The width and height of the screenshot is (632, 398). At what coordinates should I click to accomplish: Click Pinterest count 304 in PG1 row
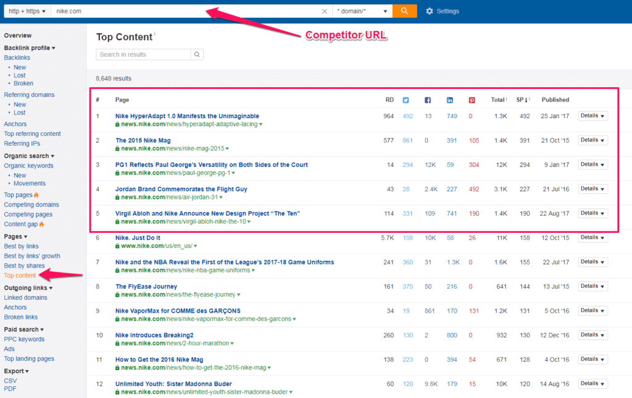pyautogui.click(x=474, y=164)
